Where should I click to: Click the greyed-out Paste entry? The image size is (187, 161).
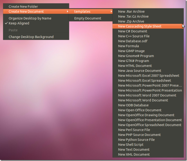click(x=36, y=30)
